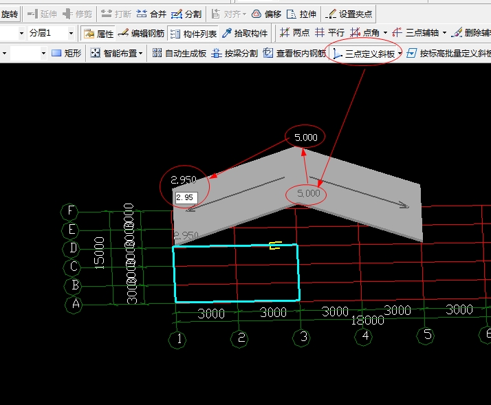This screenshot has height=405, width=491.
Task: Choose the 分割 (Split) tool
Action: tap(186, 14)
